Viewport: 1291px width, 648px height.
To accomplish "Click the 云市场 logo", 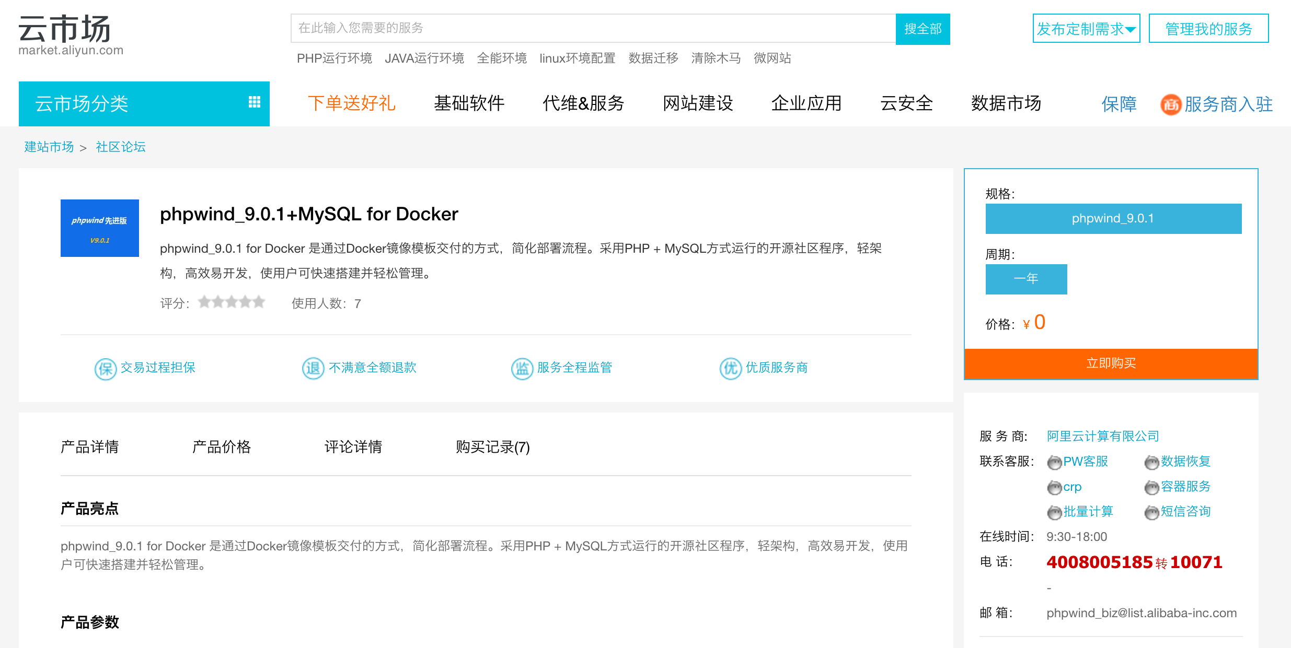I will pyautogui.click(x=65, y=29).
